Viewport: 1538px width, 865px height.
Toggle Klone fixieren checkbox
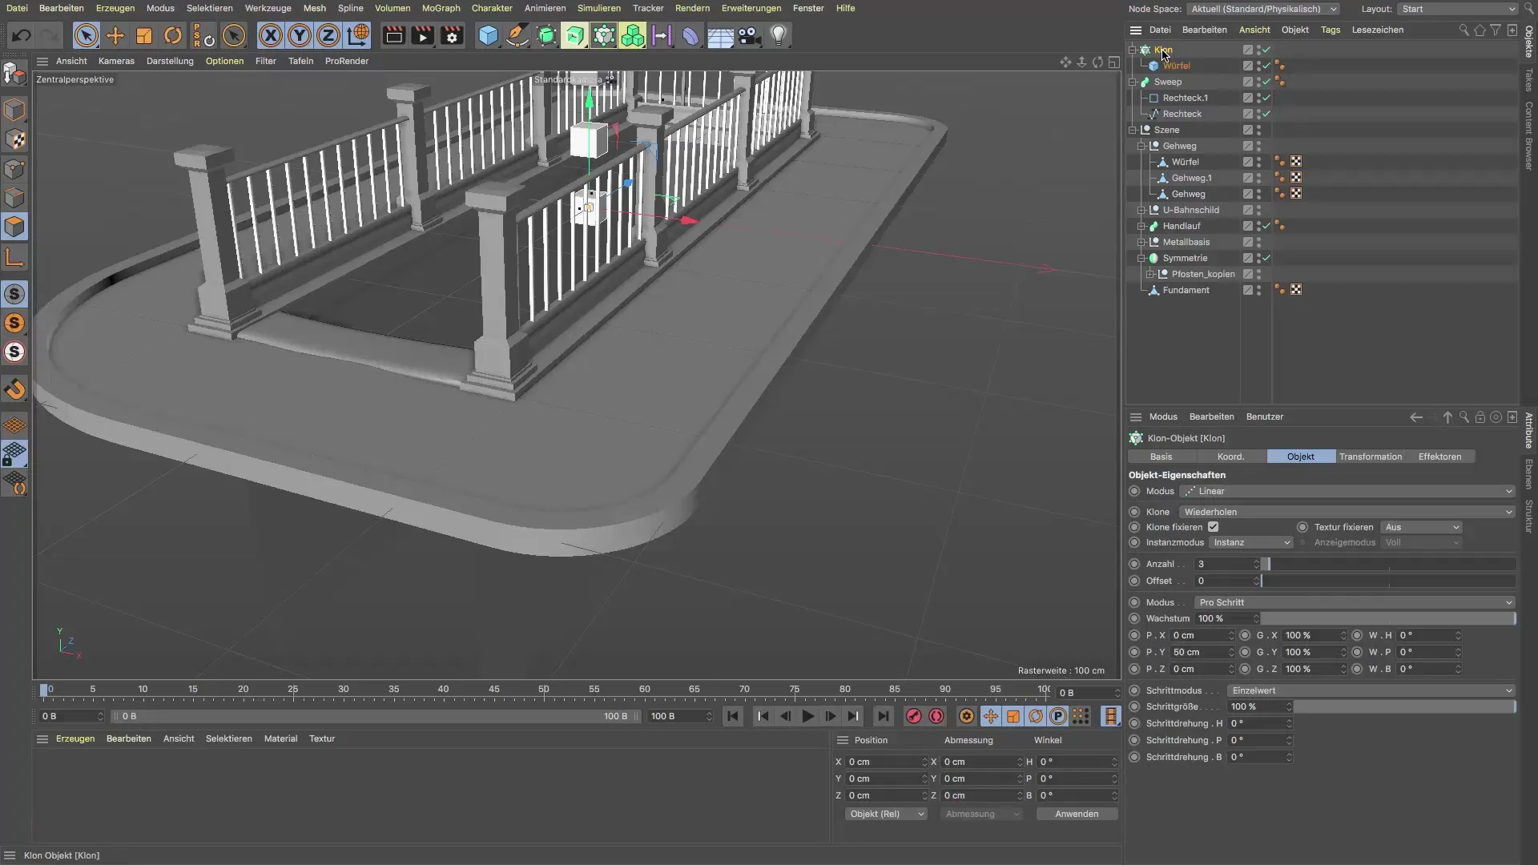point(1213,526)
